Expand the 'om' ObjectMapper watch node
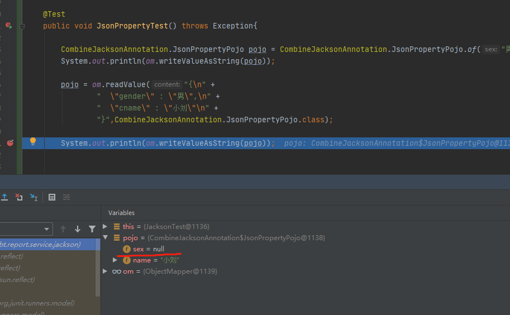This screenshot has height=315, width=510. (x=106, y=271)
